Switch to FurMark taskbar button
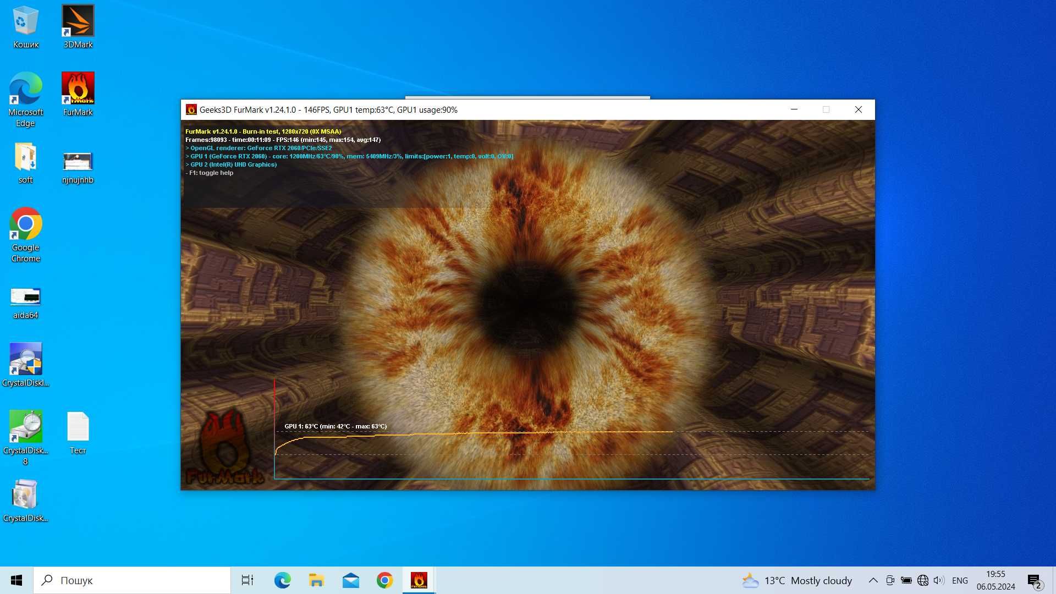 click(x=419, y=580)
